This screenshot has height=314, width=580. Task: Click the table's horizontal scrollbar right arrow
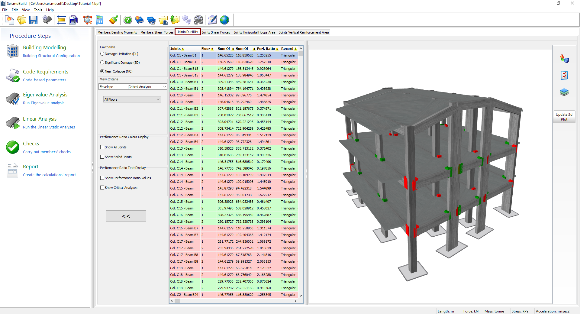[x=295, y=301]
